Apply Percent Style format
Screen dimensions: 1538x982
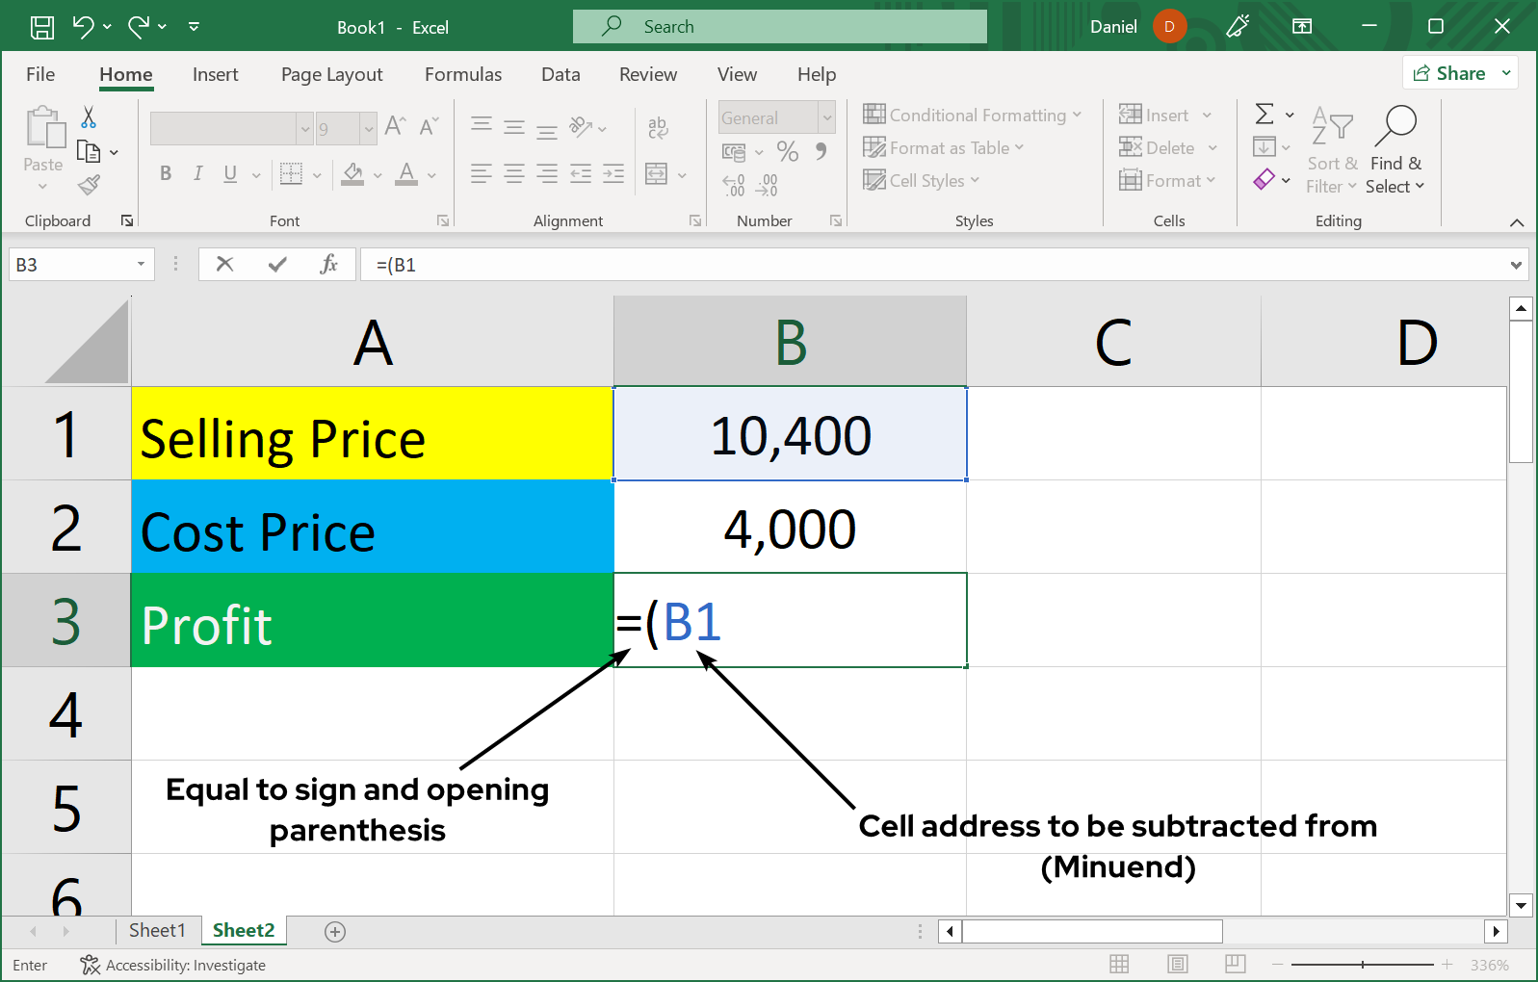[x=788, y=151]
